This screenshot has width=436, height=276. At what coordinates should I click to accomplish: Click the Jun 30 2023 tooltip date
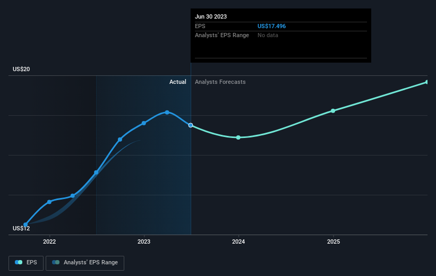click(211, 16)
